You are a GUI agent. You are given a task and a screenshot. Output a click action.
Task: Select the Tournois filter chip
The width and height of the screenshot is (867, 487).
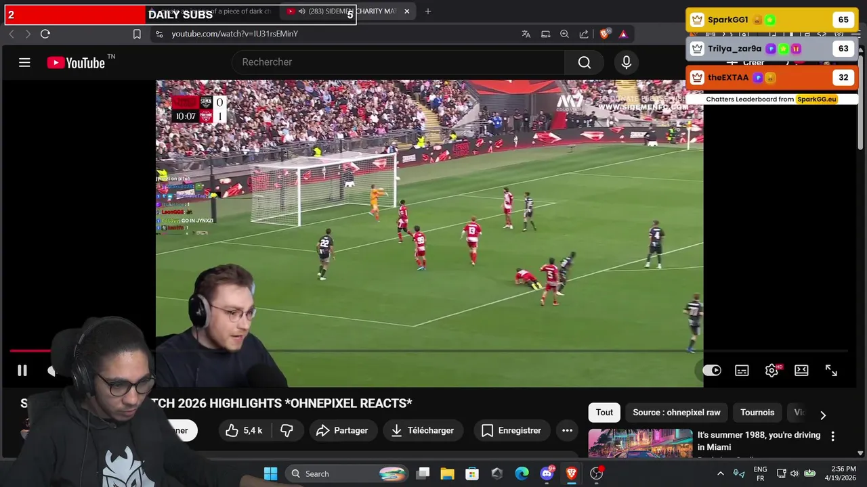[x=757, y=413]
